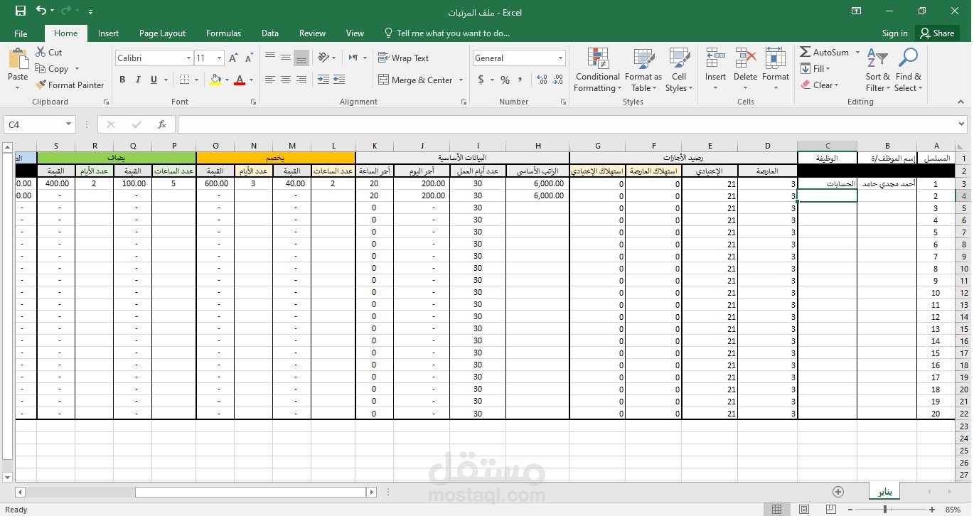Toggle Wrap Text
Image resolution: width=974 pixels, height=516 pixels.
point(403,58)
